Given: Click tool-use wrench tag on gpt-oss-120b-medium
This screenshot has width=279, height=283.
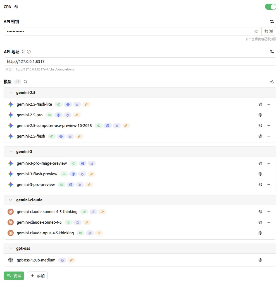Looking at the screenshot, I should click(x=71, y=260).
